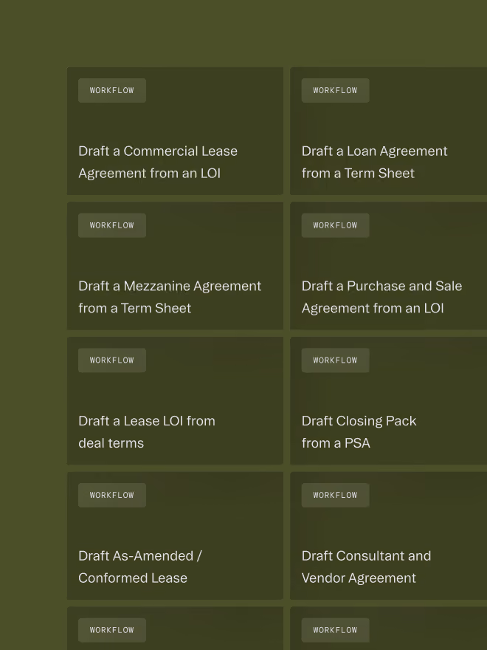Choose Draft a Lease LOI from deal terms
Screen dimensions: 487x650
175,401
